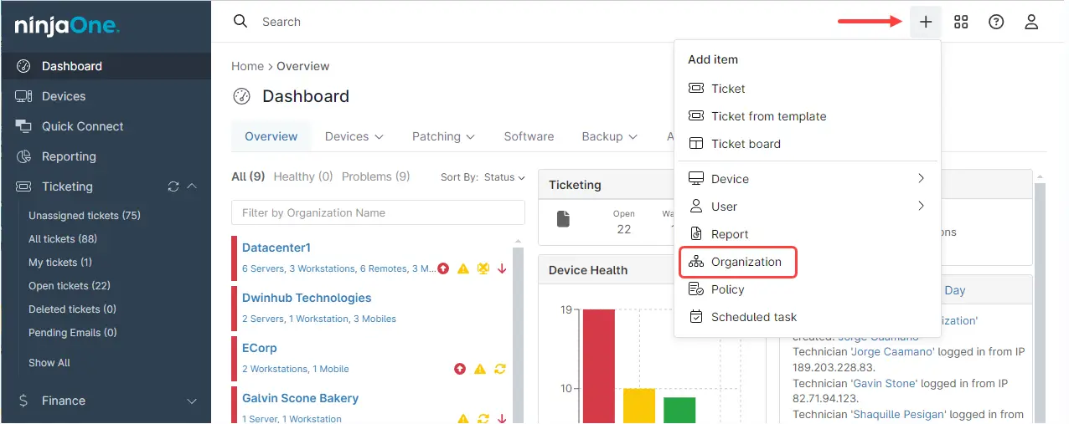Click the Home breadcrumb link
This screenshot has height=424, width=1069.
point(247,66)
